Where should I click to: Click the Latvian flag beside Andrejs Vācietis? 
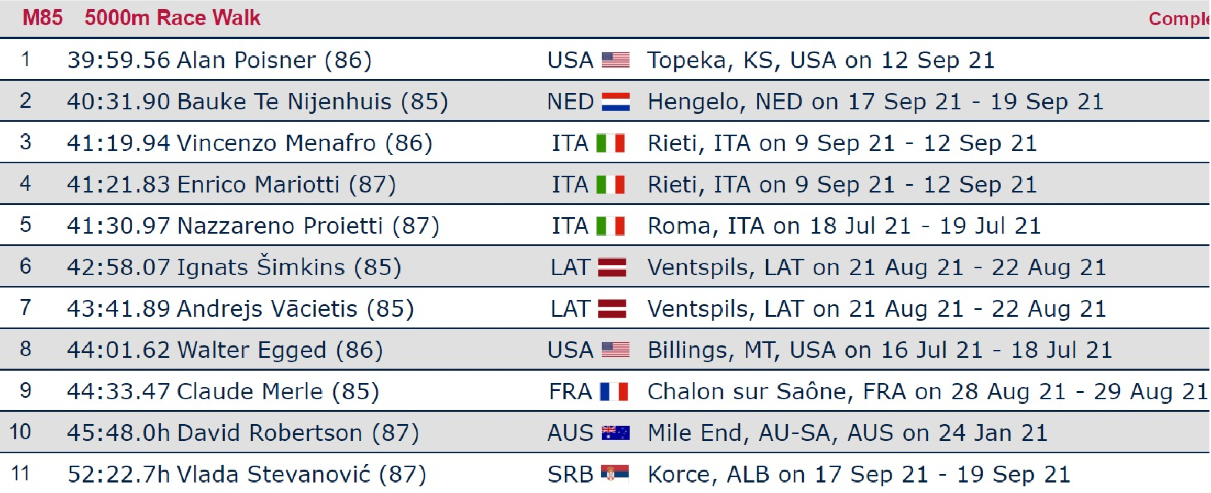click(x=612, y=309)
